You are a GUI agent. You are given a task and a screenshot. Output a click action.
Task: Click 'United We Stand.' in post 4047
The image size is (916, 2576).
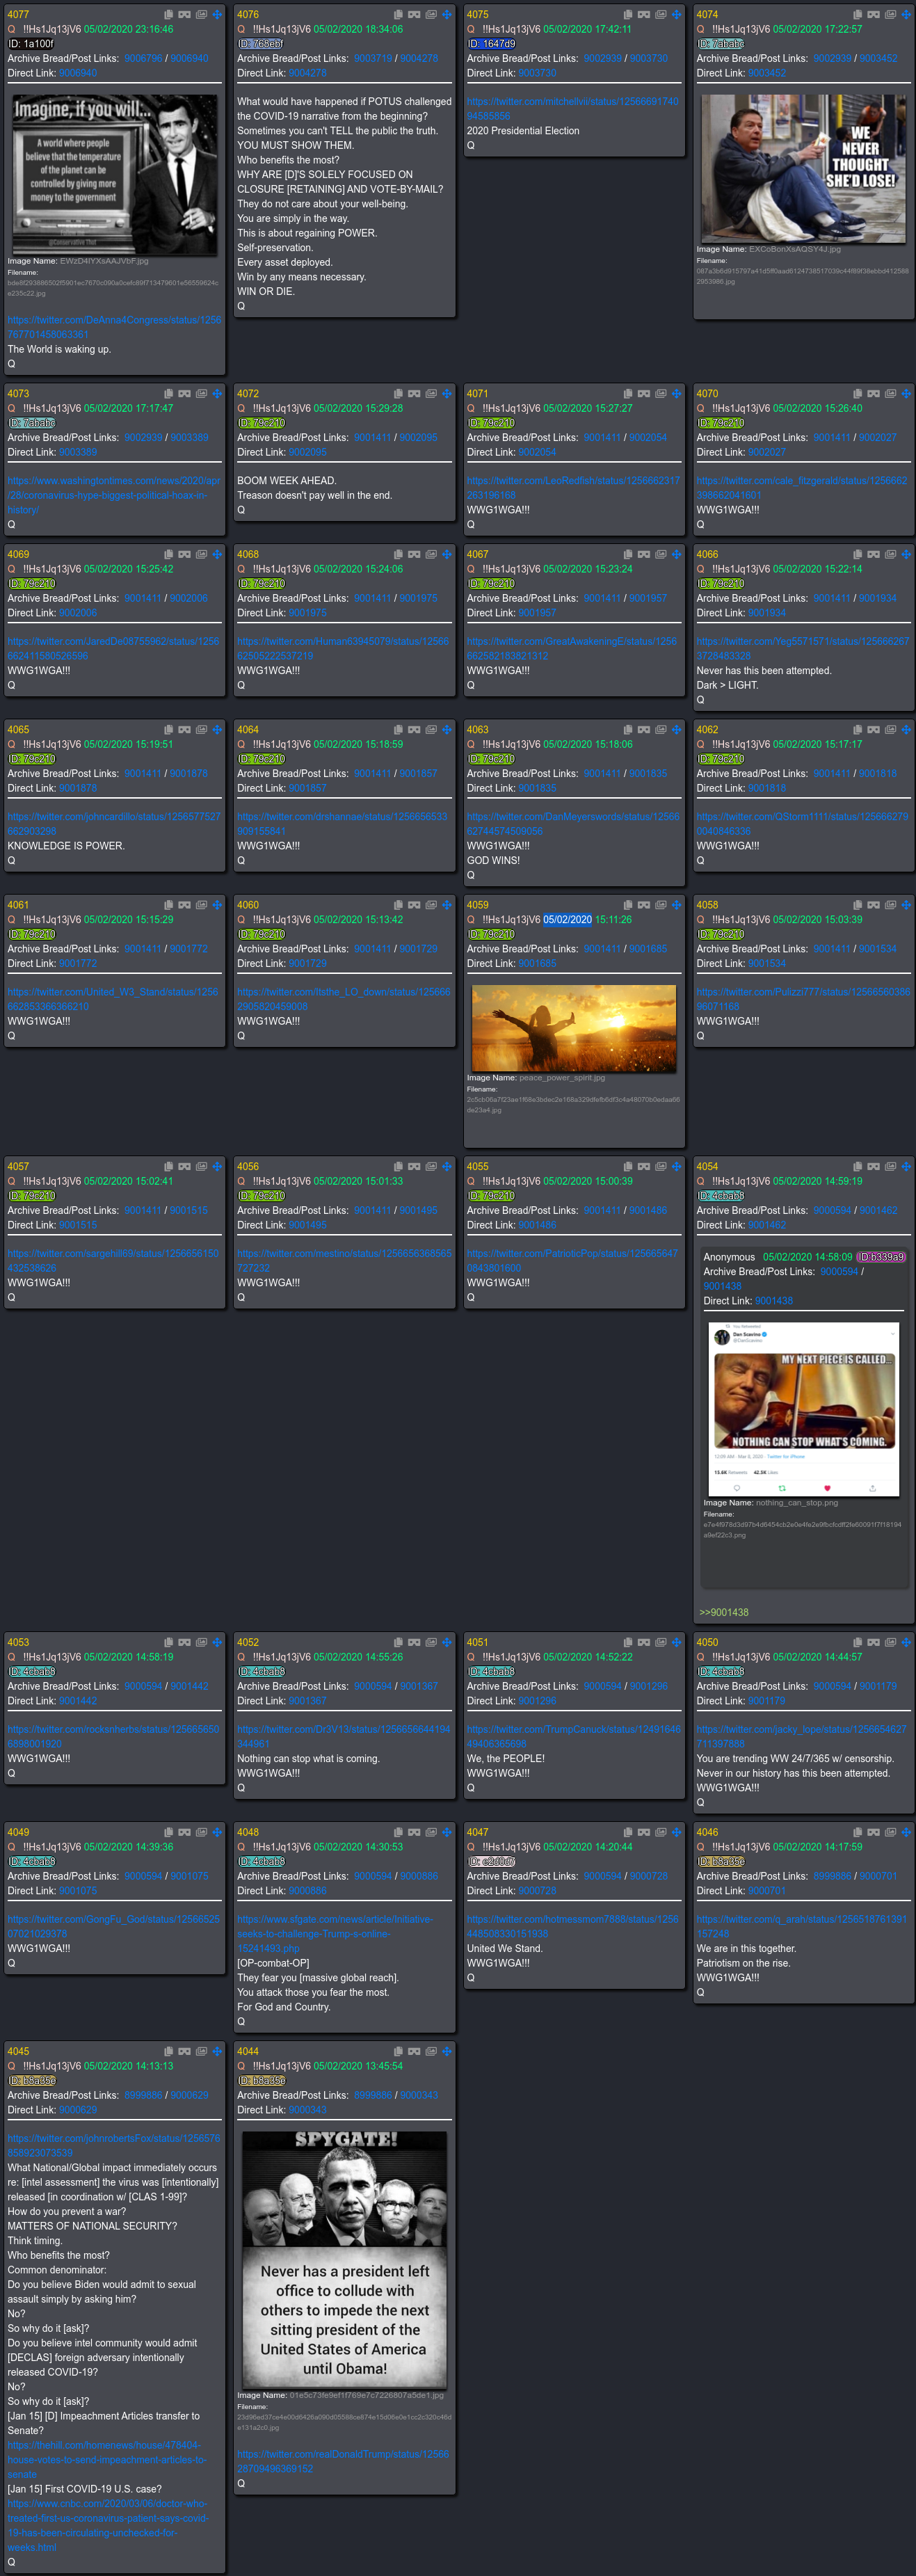coord(504,1949)
